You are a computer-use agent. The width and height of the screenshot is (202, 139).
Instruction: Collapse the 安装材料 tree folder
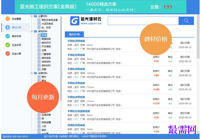click(x=32, y=73)
